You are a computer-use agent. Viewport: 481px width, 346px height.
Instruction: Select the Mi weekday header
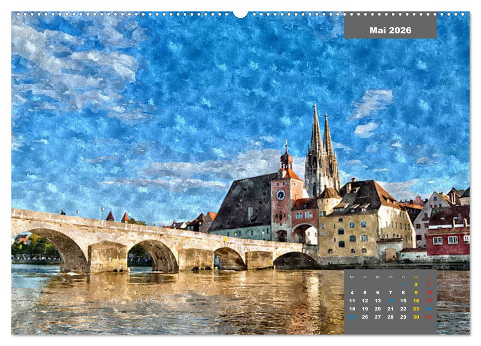tap(377, 277)
